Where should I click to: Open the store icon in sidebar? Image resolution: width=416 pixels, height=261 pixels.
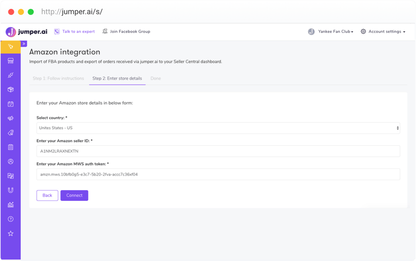(x=10, y=61)
